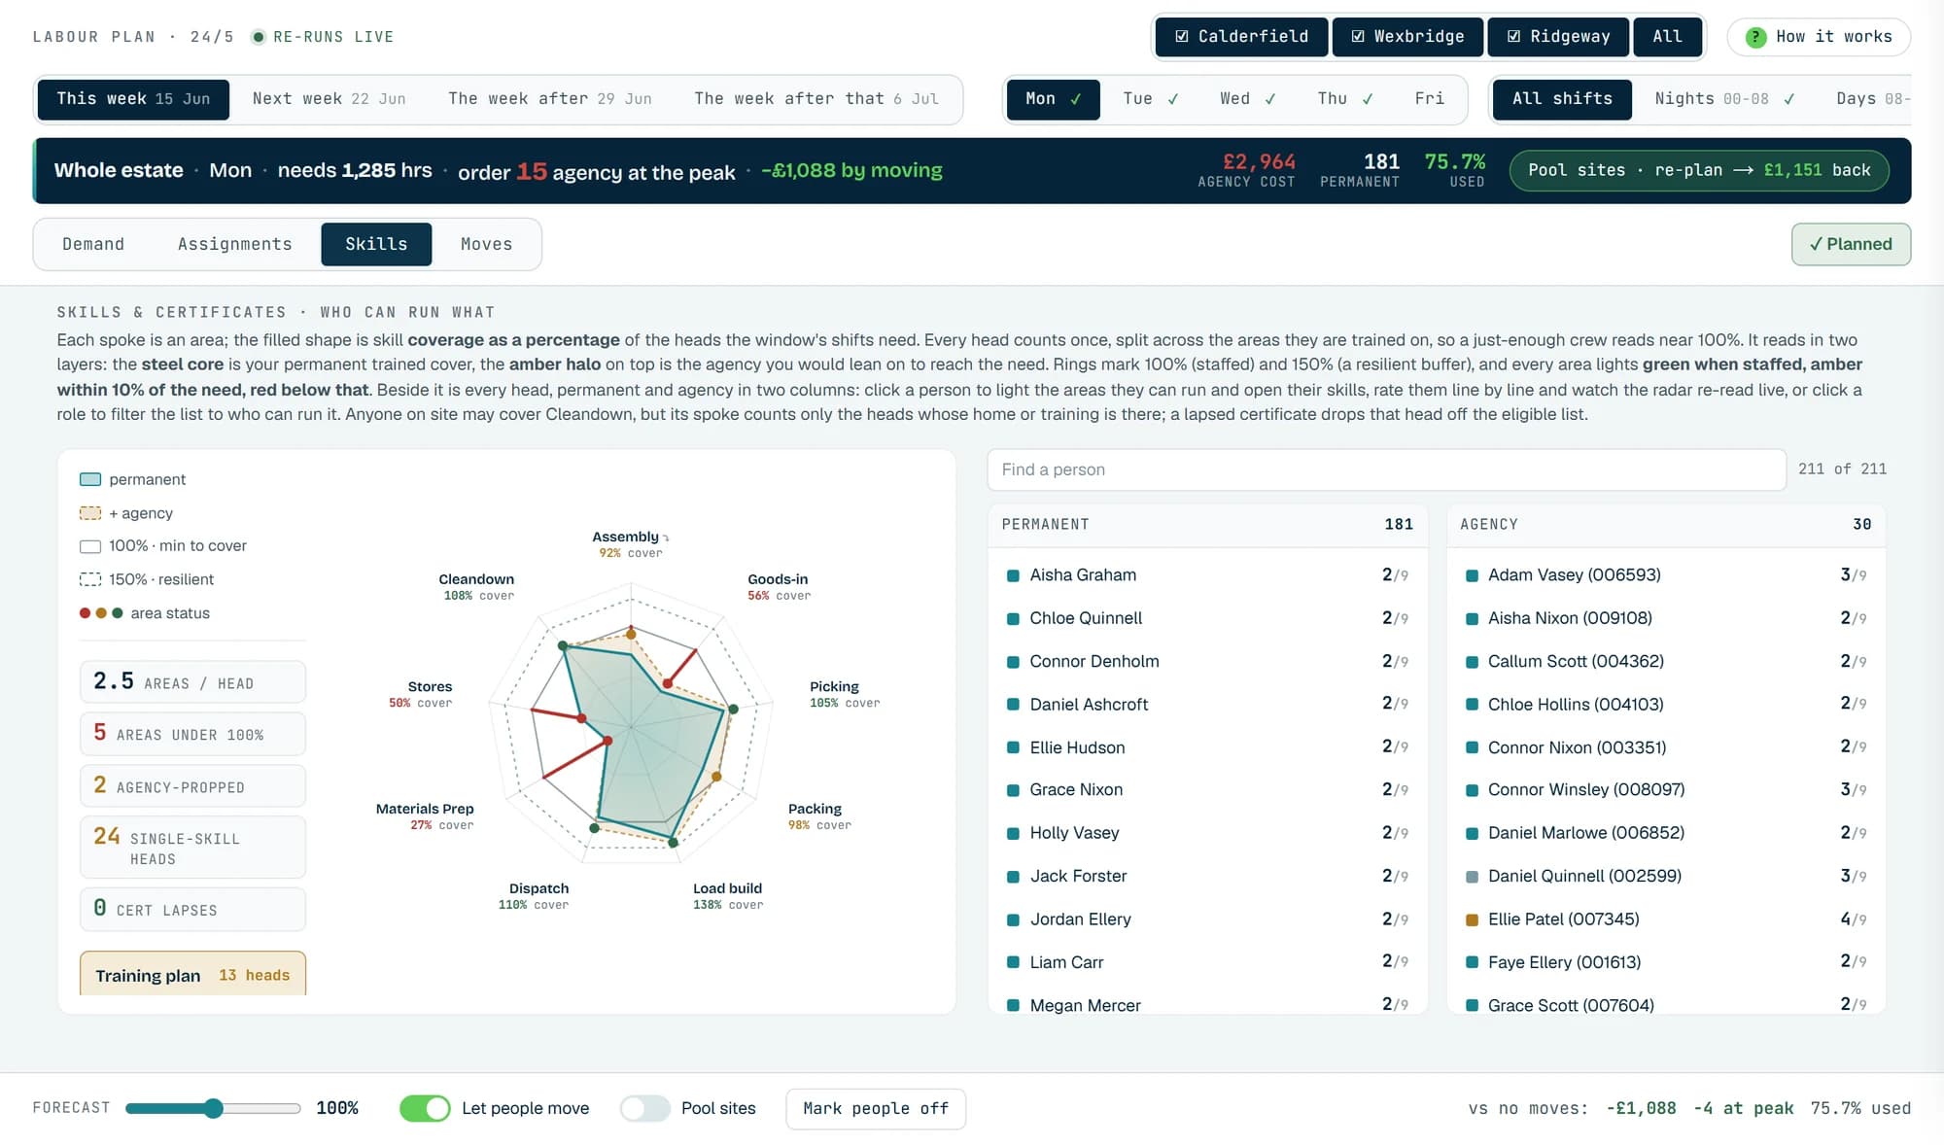This screenshot has width=1944, height=1145.
Task: Click the amber square beside Ellie Patel
Action: [x=1472, y=919]
